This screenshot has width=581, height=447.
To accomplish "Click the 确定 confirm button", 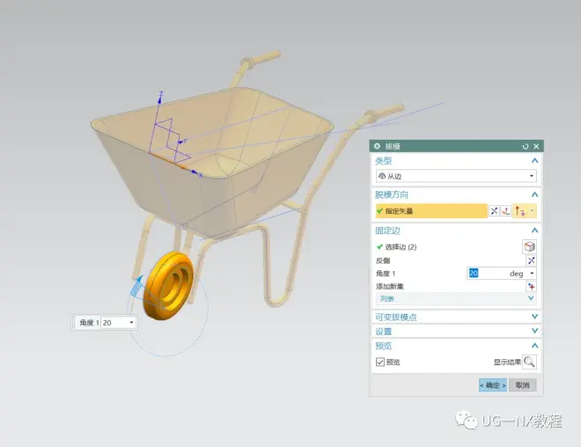I will [492, 385].
